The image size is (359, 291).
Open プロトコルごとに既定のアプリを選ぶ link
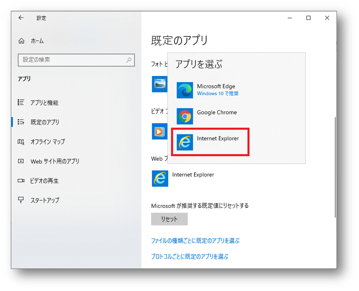(x=190, y=256)
